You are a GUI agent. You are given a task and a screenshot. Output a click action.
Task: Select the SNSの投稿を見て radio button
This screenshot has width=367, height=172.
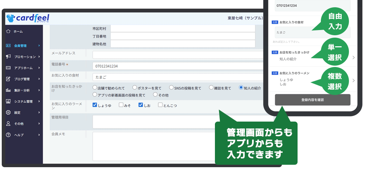[171, 88]
